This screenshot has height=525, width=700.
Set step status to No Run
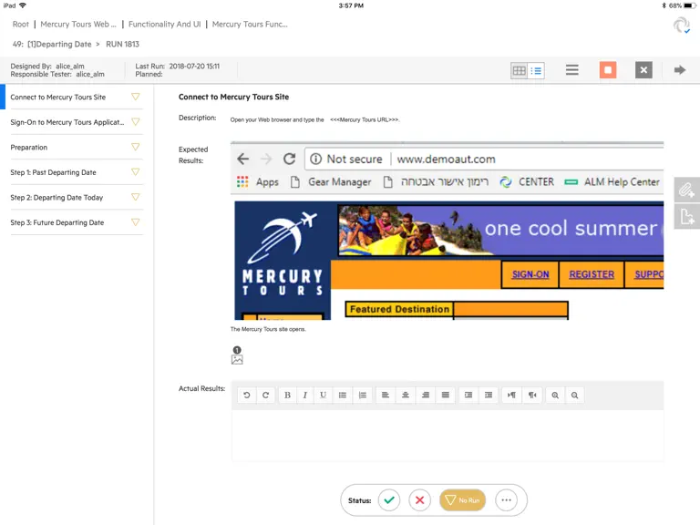pyautogui.click(x=462, y=500)
